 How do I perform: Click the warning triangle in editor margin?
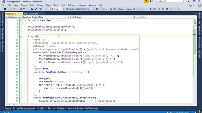[195, 23]
